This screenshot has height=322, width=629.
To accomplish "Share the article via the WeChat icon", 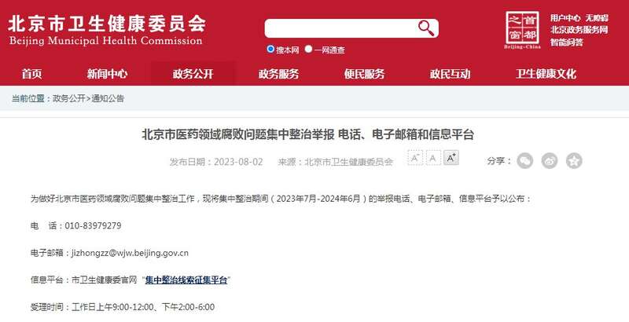I will (x=524, y=161).
